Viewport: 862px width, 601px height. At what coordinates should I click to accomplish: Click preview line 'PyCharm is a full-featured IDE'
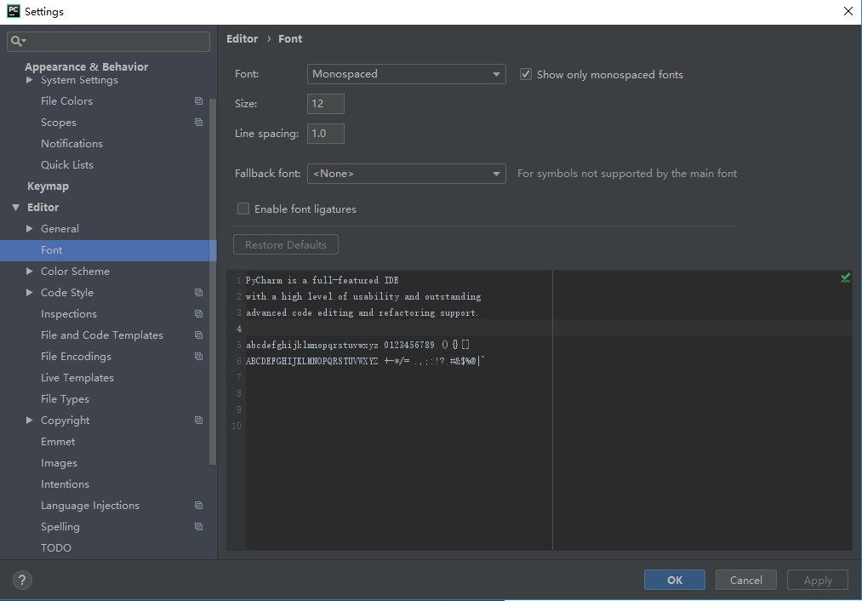(x=323, y=280)
